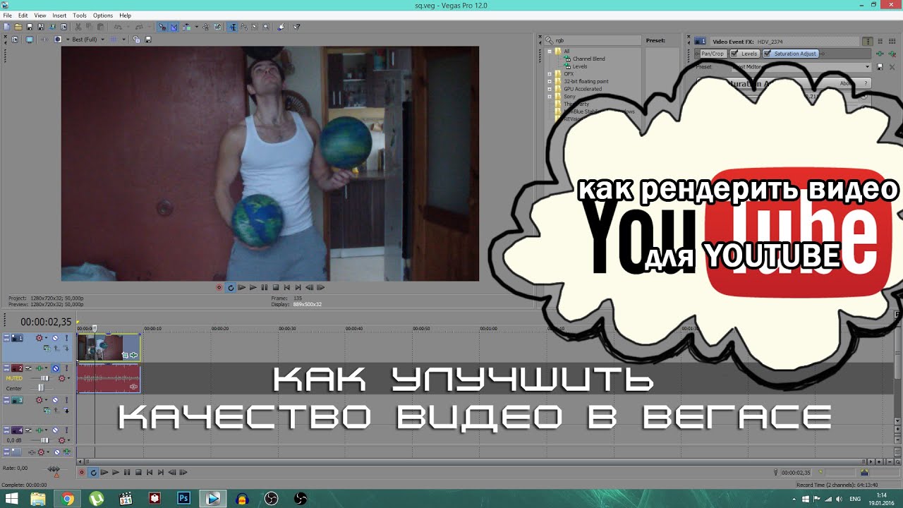903x508 pixels.
Task: Open the Insert menu
Action: 59,15
